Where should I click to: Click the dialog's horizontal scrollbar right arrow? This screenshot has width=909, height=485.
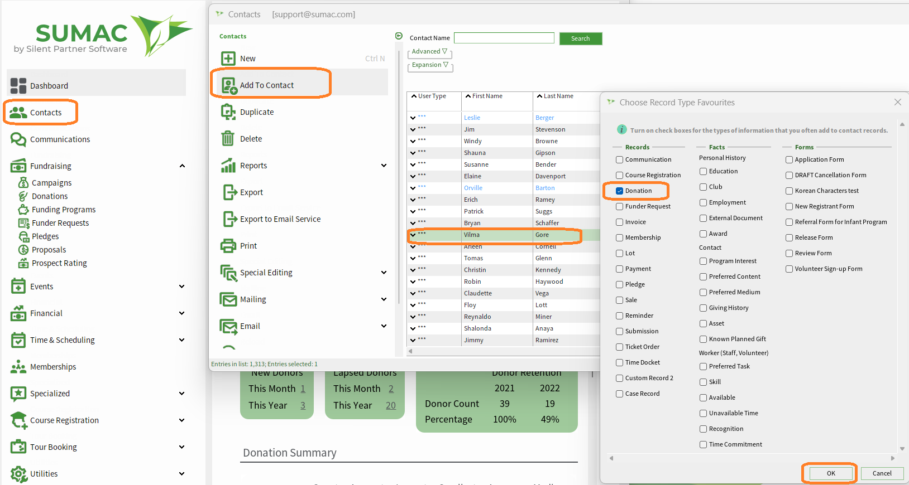tap(893, 458)
